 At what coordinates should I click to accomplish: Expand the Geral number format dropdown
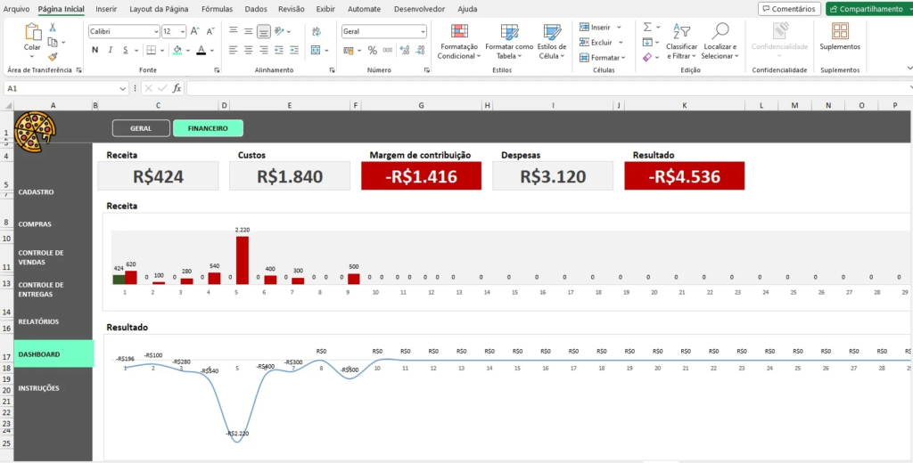click(x=423, y=31)
